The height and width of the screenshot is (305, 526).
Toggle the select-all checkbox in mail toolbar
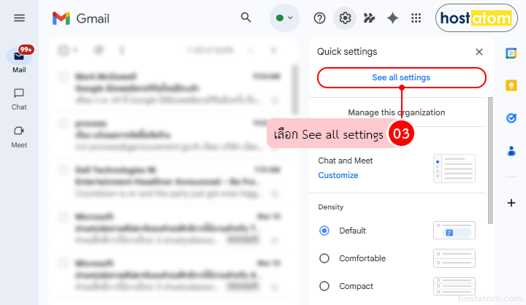tap(63, 50)
